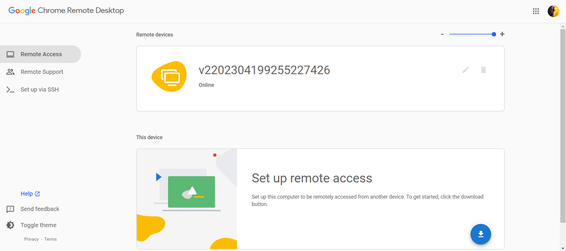Delete remote device with trash icon
The width and height of the screenshot is (566, 251).
coord(483,70)
